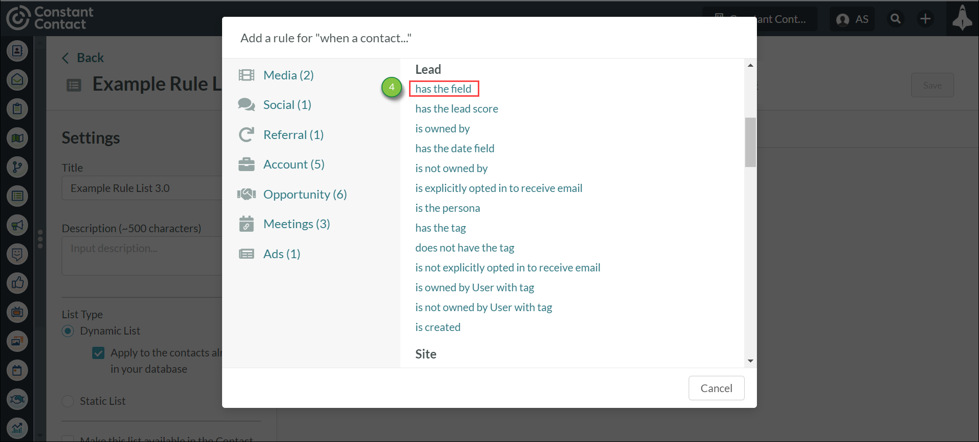Click the envelope icon in left sidebar
Screen dimensions: 979x442
coord(17,79)
